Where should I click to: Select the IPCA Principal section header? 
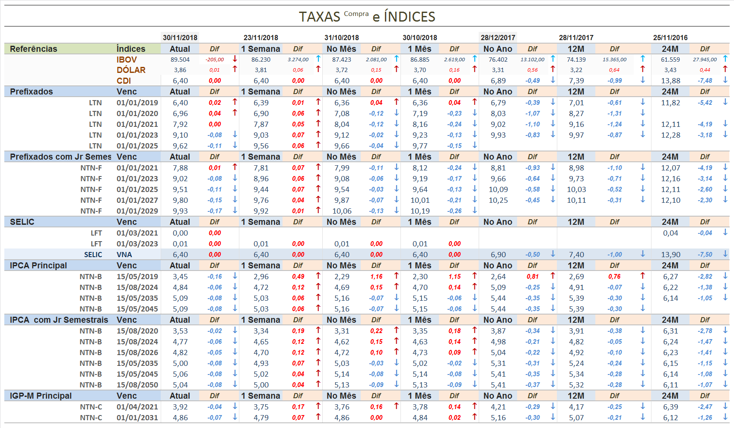point(38,265)
